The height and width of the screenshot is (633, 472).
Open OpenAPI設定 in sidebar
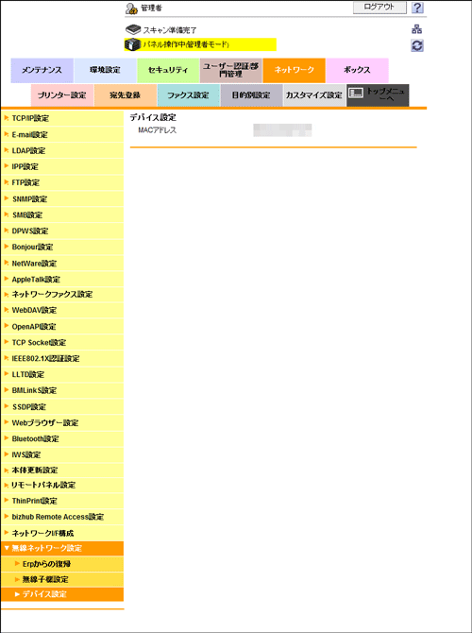[x=62, y=327]
